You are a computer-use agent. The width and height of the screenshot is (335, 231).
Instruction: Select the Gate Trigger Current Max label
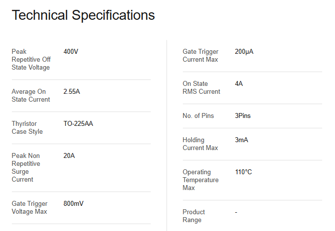200,55
